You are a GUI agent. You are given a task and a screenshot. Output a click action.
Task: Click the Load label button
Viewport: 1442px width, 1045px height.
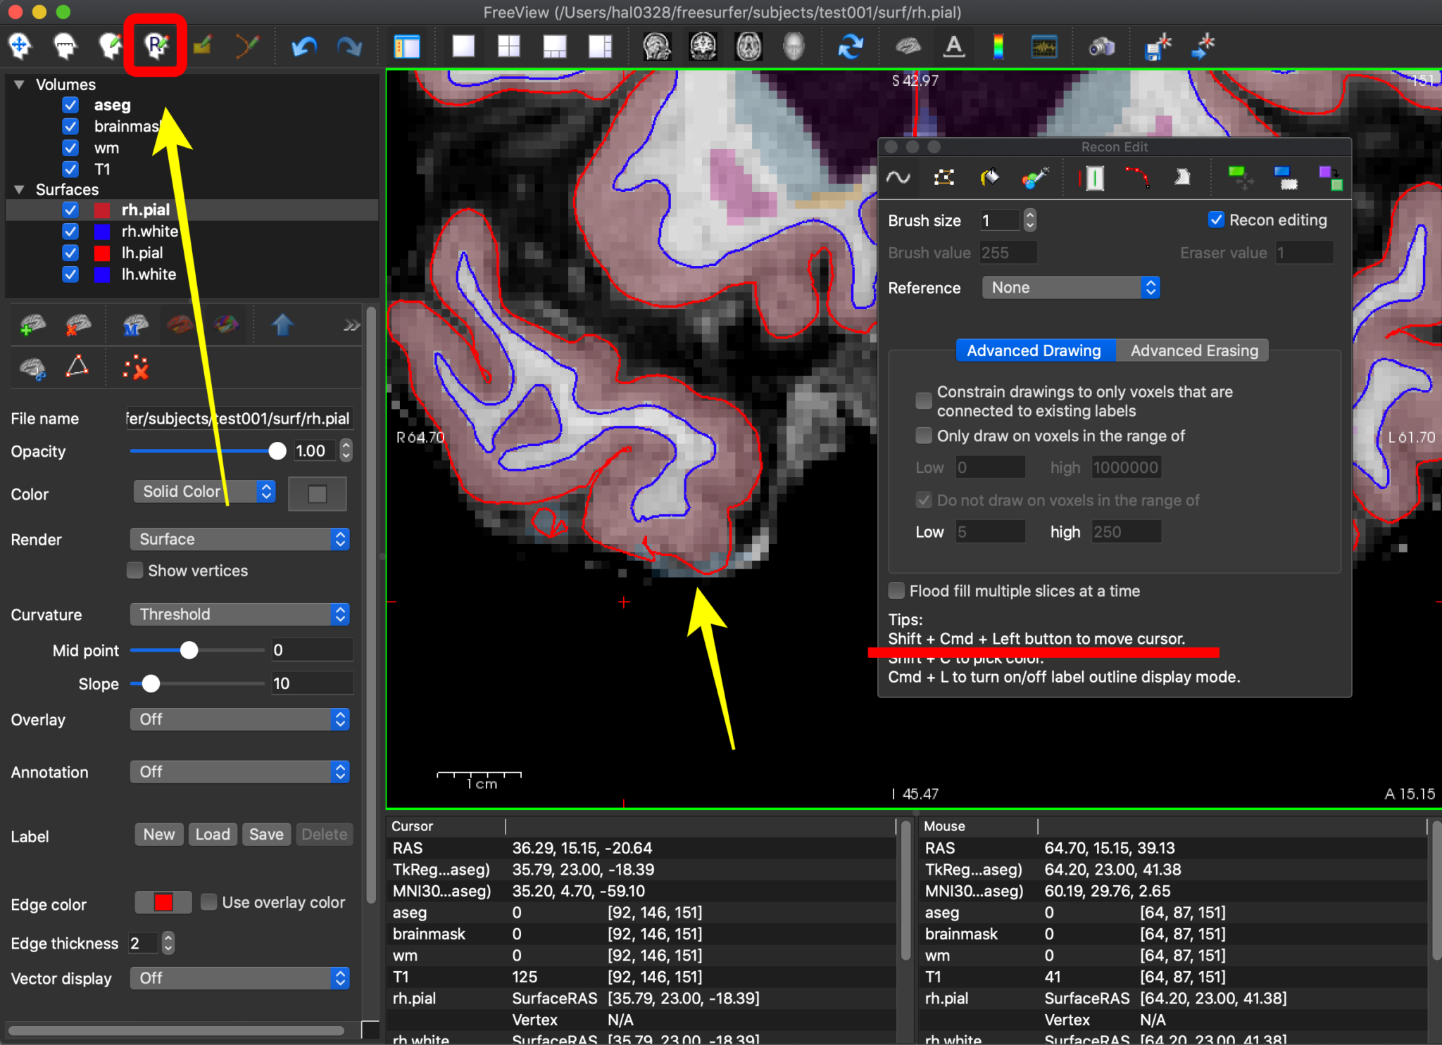pyautogui.click(x=213, y=835)
